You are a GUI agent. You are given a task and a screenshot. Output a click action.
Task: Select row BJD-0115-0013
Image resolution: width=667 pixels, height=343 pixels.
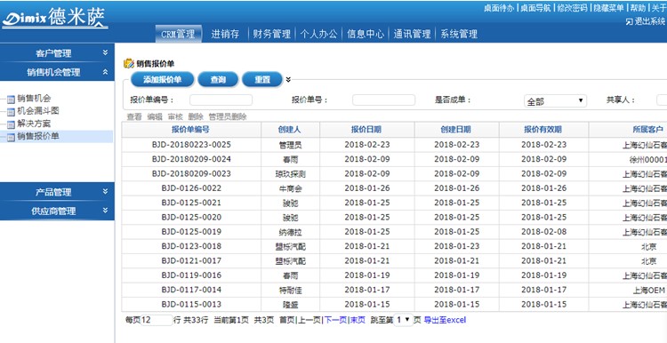(394, 304)
